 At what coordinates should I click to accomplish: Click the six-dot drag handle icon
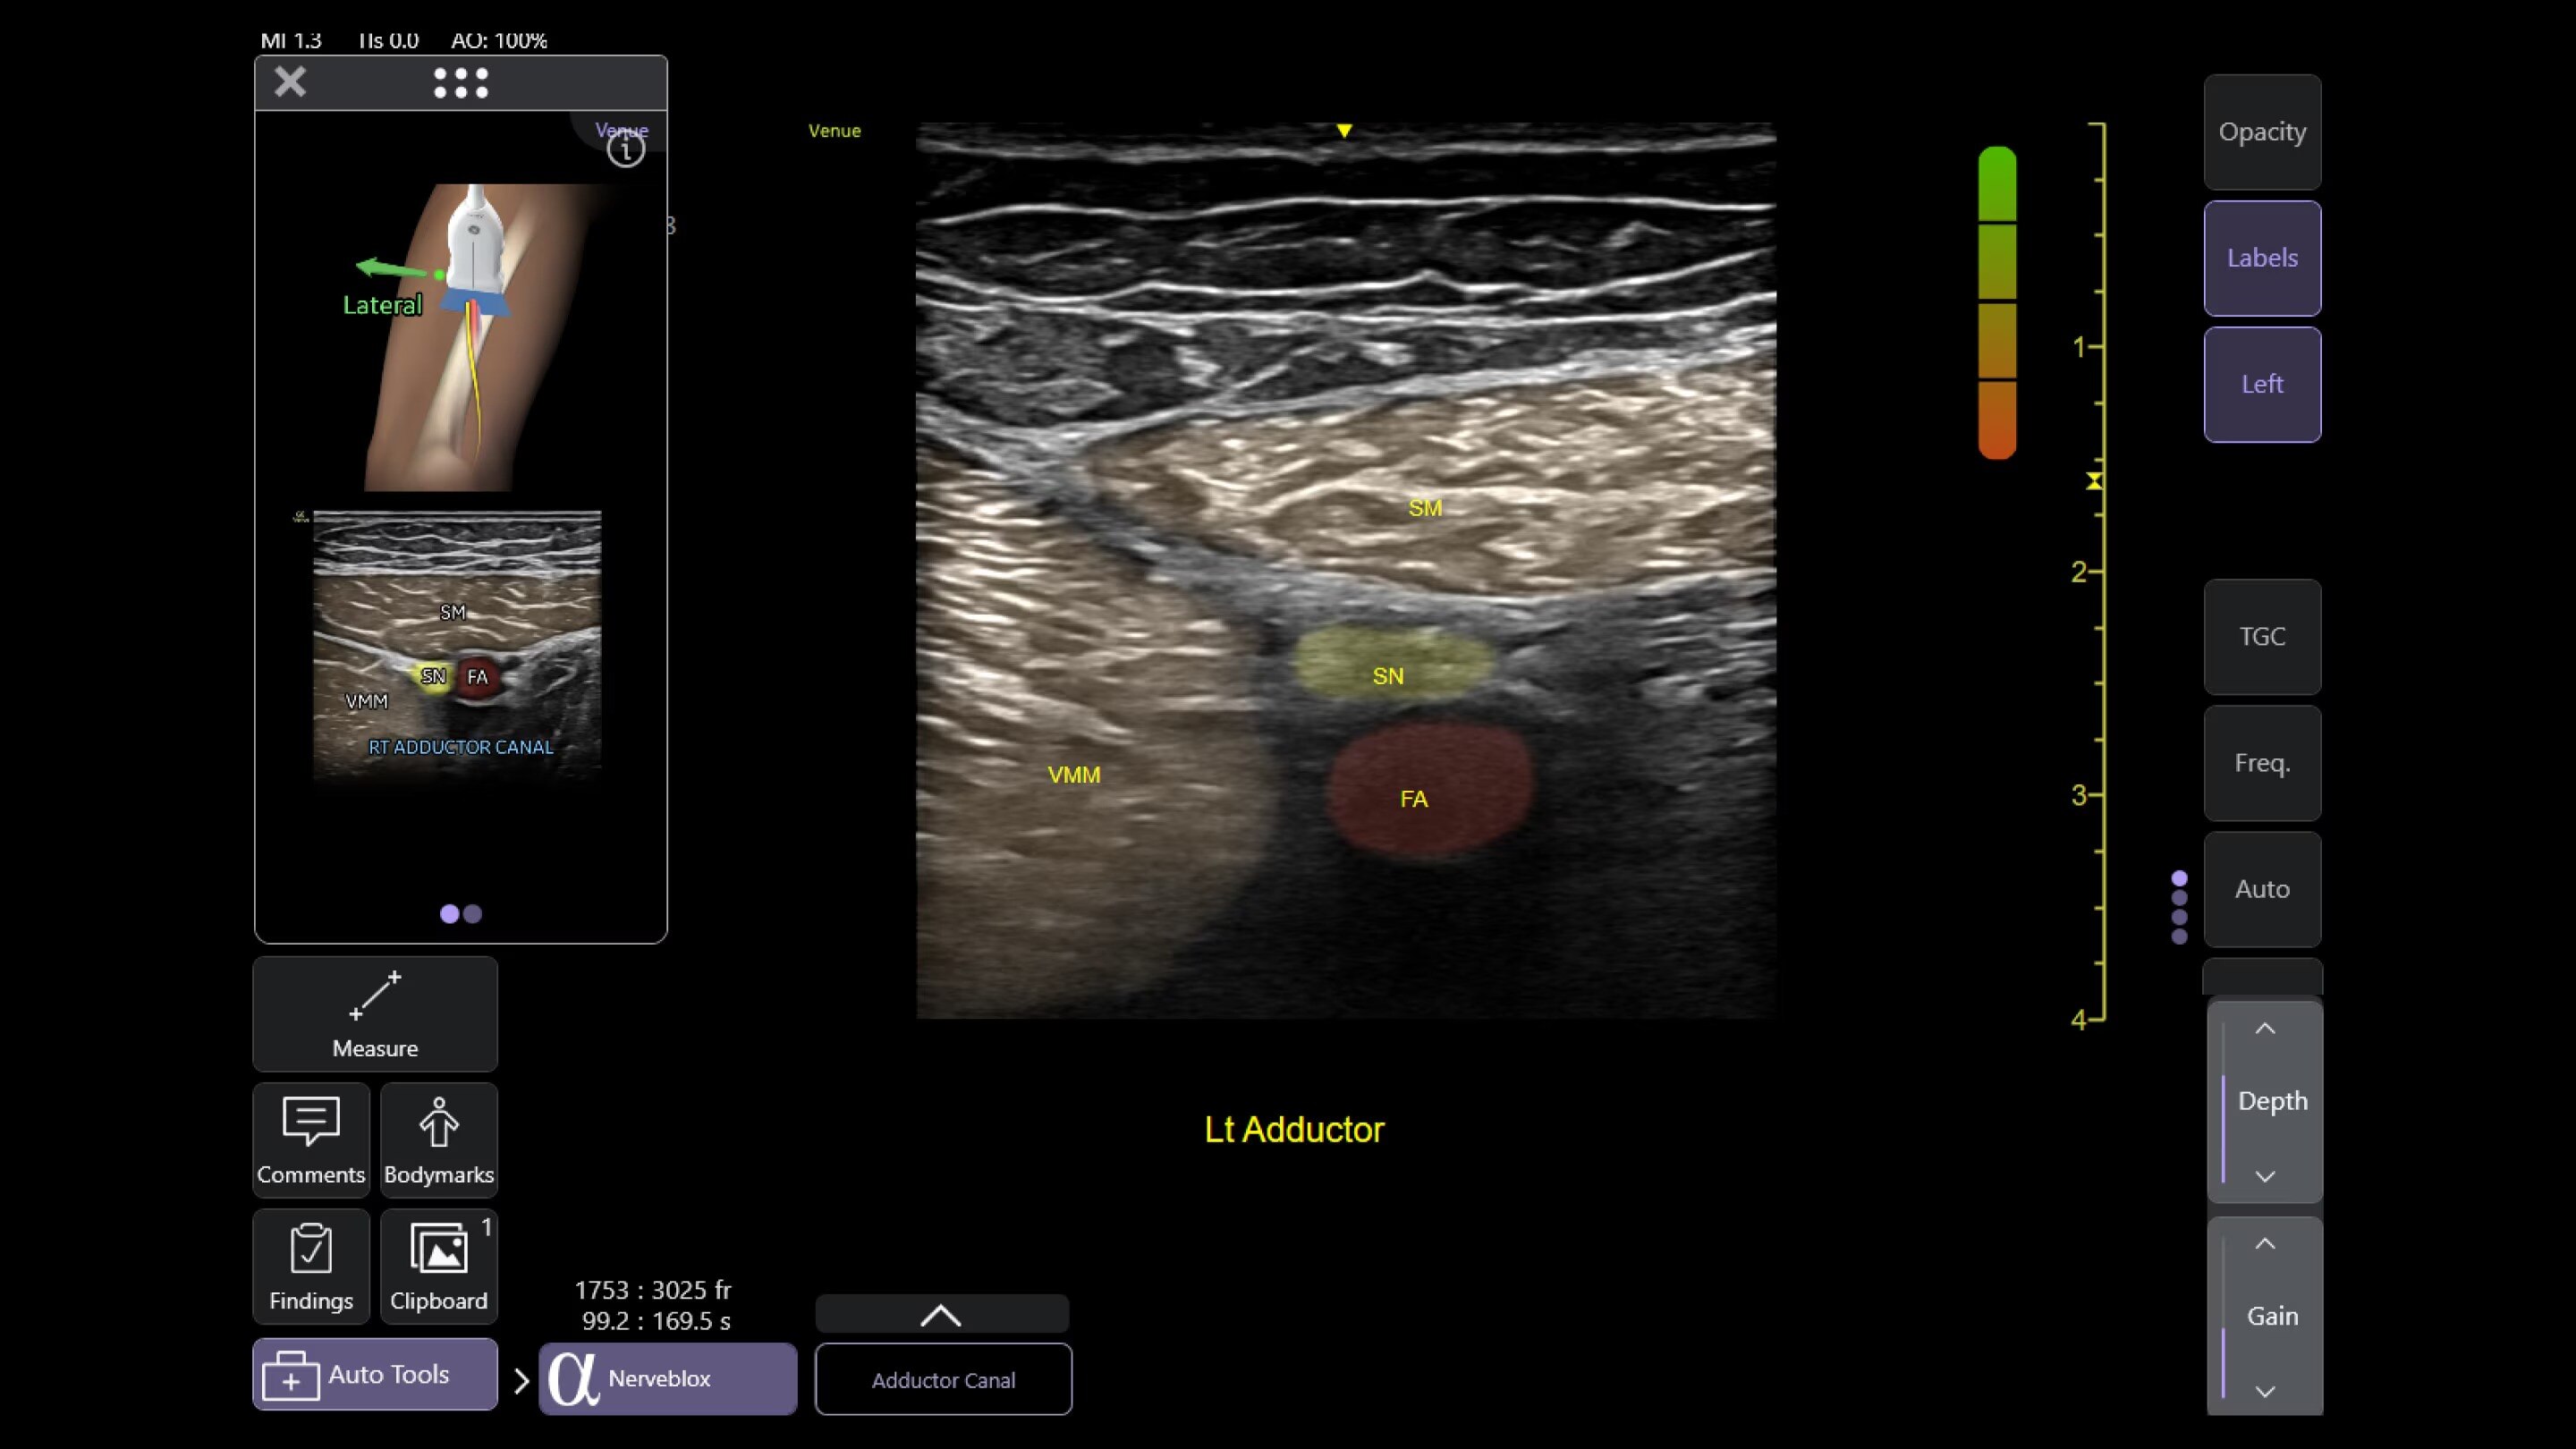pyautogui.click(x=461, y=83)
